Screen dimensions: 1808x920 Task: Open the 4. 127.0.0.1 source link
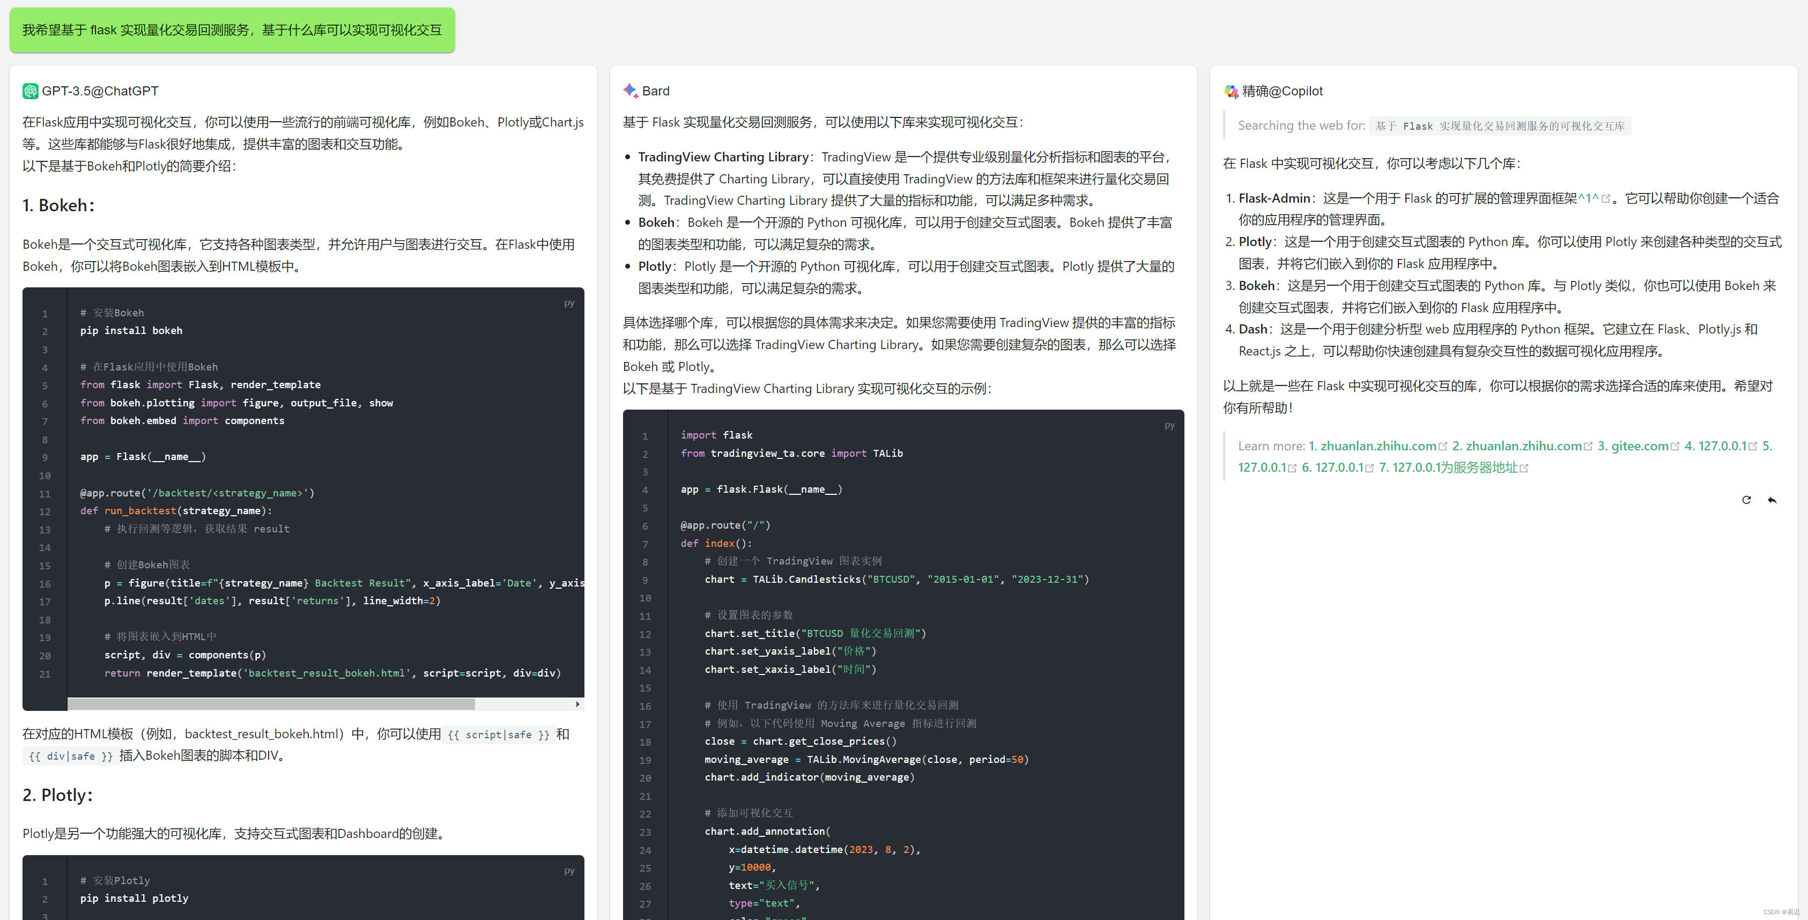point(1715,446)
